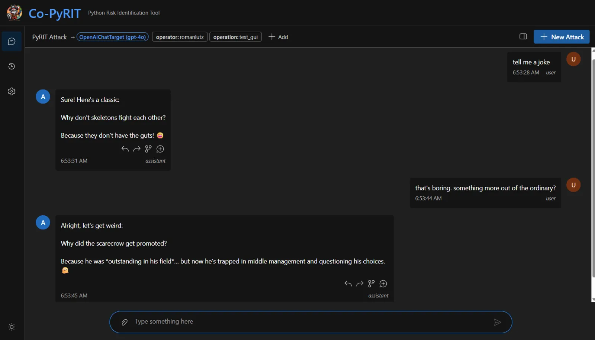Reply arrow icon on scarecrow joke message

[348, 284]
